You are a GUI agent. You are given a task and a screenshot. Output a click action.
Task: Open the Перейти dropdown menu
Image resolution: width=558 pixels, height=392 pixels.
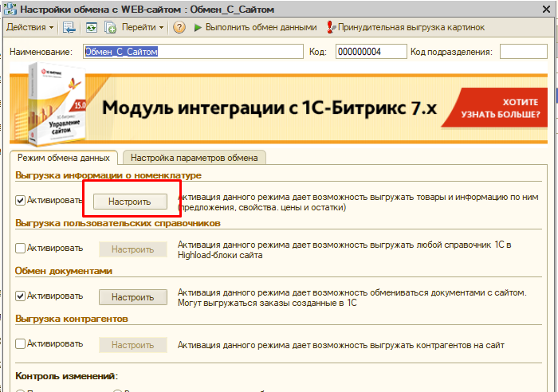tap(143, 27)
